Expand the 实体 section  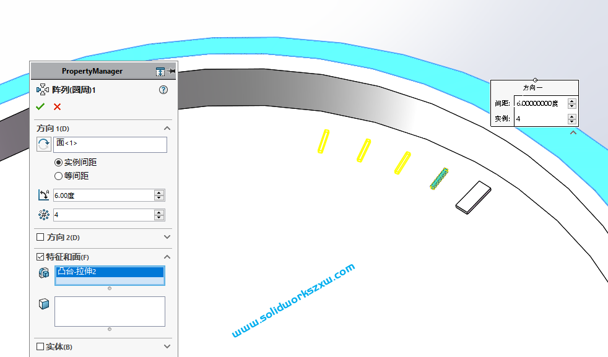pyautogui.click(x=167, y=346)
